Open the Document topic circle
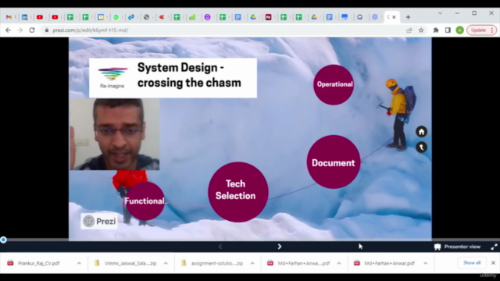 click(334, 162)
